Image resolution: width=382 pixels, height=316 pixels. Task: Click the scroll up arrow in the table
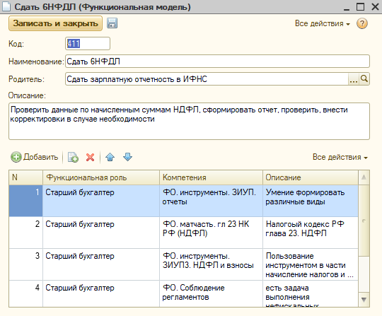[364, 177]
